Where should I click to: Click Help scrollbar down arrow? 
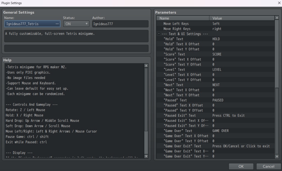click(x=146, y=156)
